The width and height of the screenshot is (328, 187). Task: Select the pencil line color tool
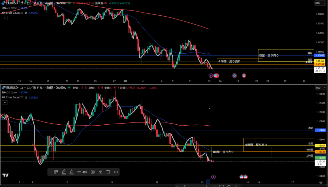[x=64, y=172]
